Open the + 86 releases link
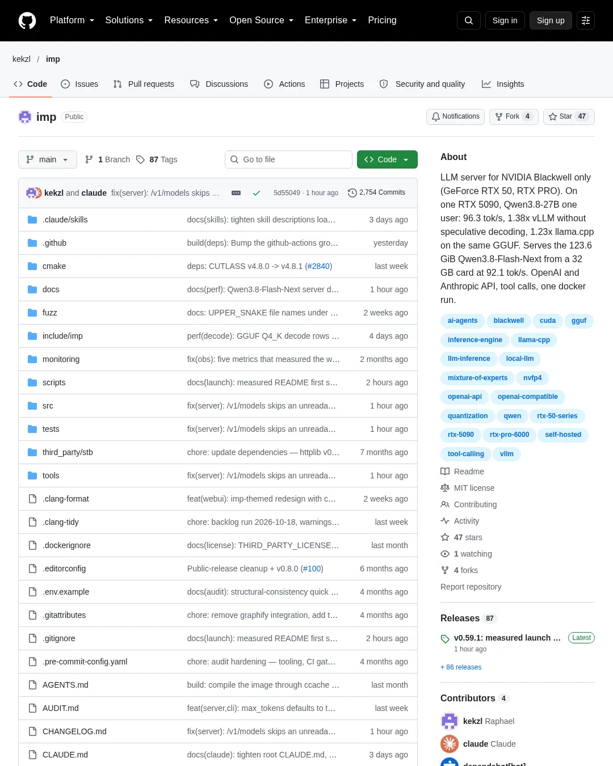Screen dimensions: 613x766 point(461,667)
